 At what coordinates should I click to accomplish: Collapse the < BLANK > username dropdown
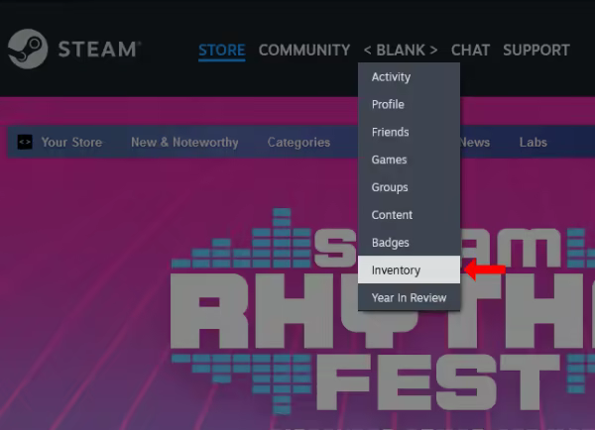pyautogui.click(x=401, y=50)
